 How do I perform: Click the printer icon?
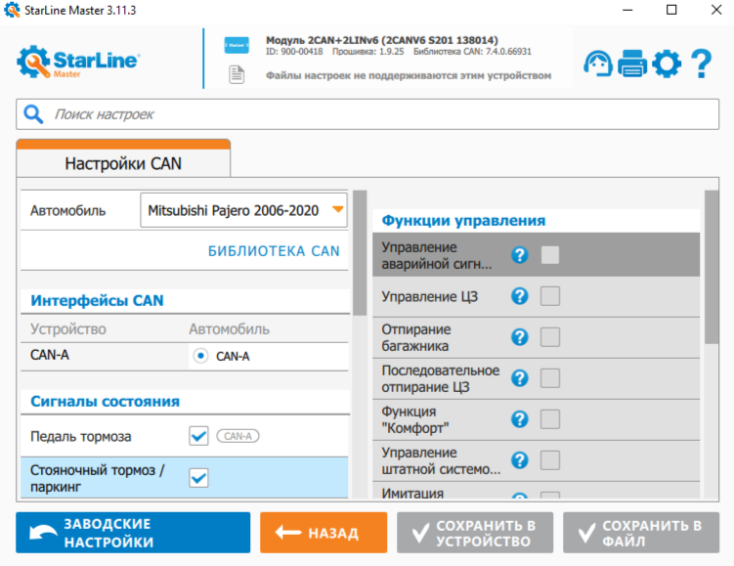pyautogui.click(x=632, y=64)
